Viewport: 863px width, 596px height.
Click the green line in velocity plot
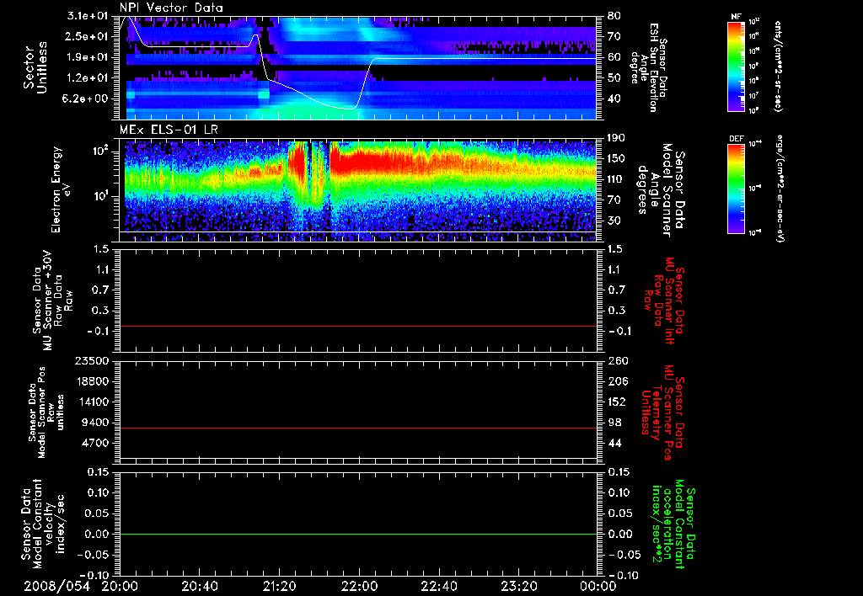pyautogui.click(x=358, y=534)
